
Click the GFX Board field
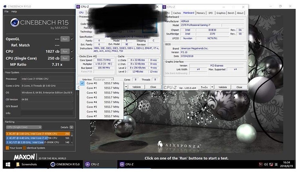coord(47,106)
